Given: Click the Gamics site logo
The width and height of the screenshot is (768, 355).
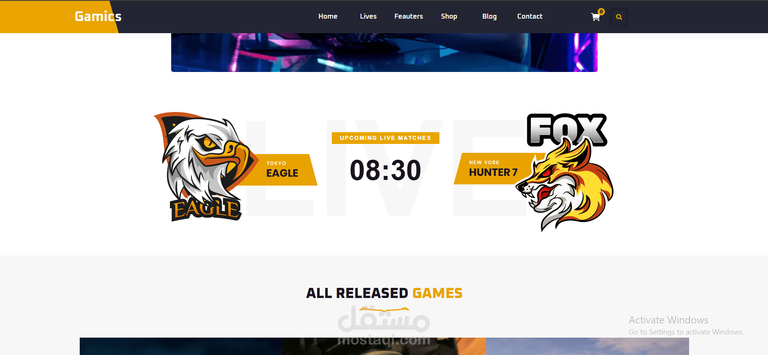Looking at the screenshot, I should (x=98, y=16).
